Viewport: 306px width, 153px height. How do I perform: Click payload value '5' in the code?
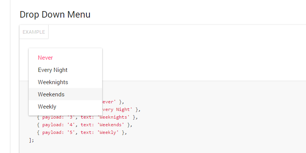(70, 132)
